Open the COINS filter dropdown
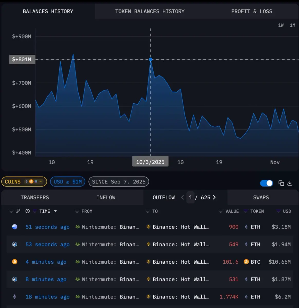 point(24,182)
